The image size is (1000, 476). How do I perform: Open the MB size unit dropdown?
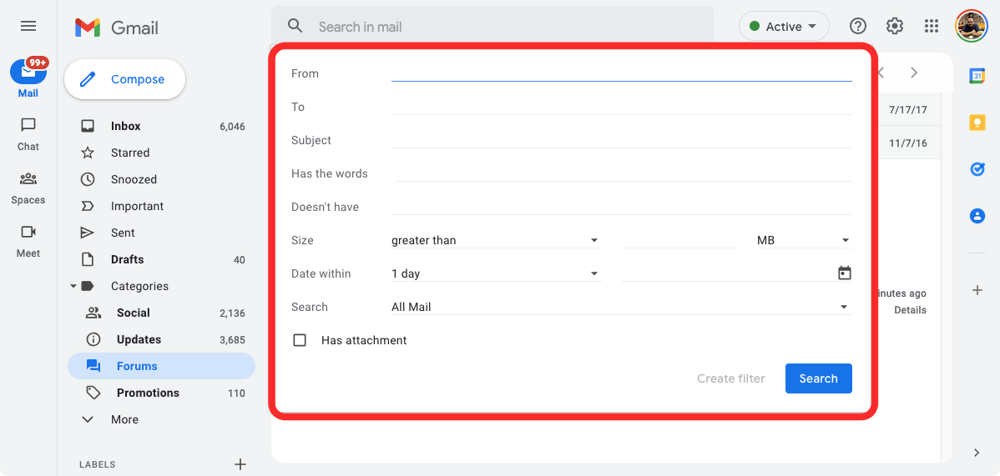tap(803, 240)
